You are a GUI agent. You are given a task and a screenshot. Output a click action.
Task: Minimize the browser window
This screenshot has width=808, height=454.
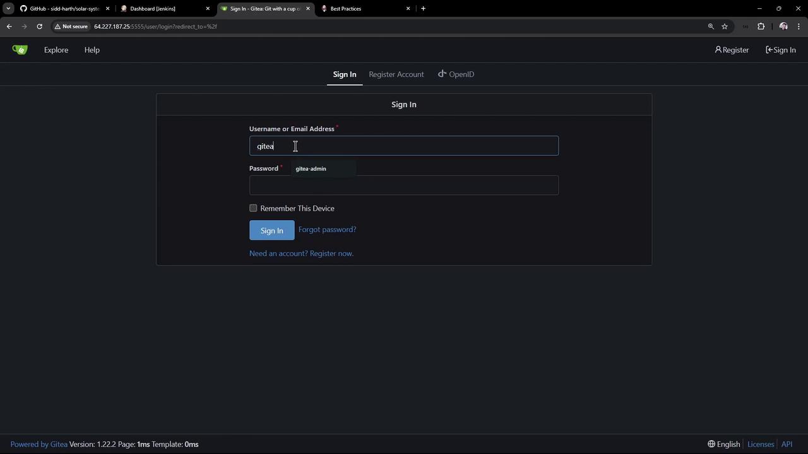(x=759, y=9)
